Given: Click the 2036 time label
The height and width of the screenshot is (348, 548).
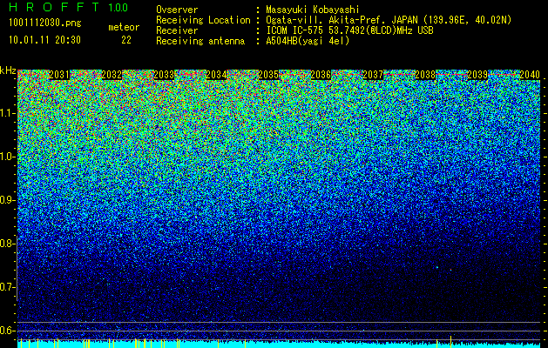Looking at the screenshot, I should coord(321,75).
